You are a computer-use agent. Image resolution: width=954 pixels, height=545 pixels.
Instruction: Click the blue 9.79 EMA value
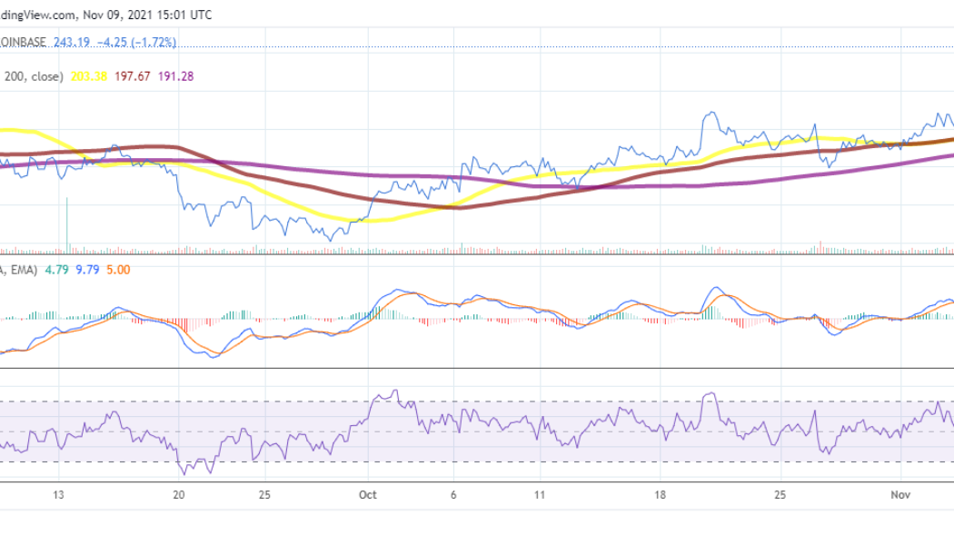click(86, 269)
